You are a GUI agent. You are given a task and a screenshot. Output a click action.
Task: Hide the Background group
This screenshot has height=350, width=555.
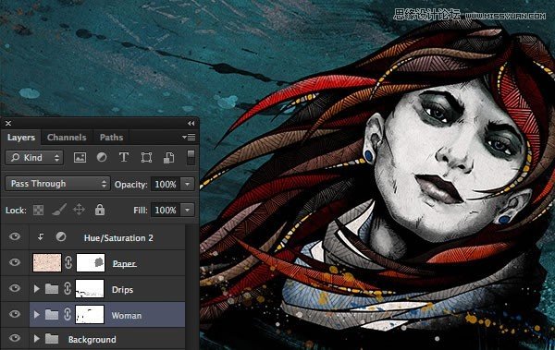[x=15, y=338]
